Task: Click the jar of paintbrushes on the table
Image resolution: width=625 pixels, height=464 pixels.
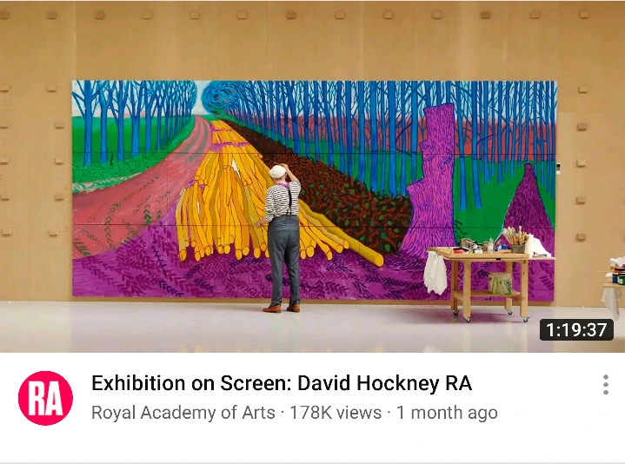Action: pos(516,239)
